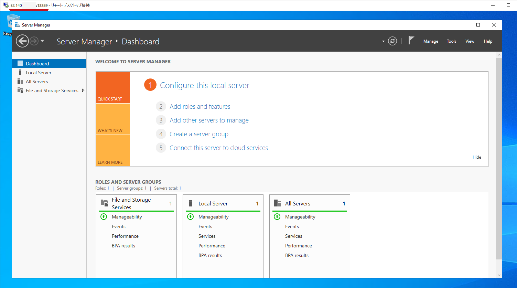
Task: Click Configure this local server link
Action: pyautogui.click(x=205, y=85)
